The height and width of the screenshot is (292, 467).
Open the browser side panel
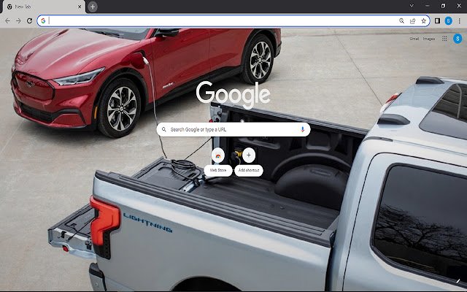click(x=437, y=21)
